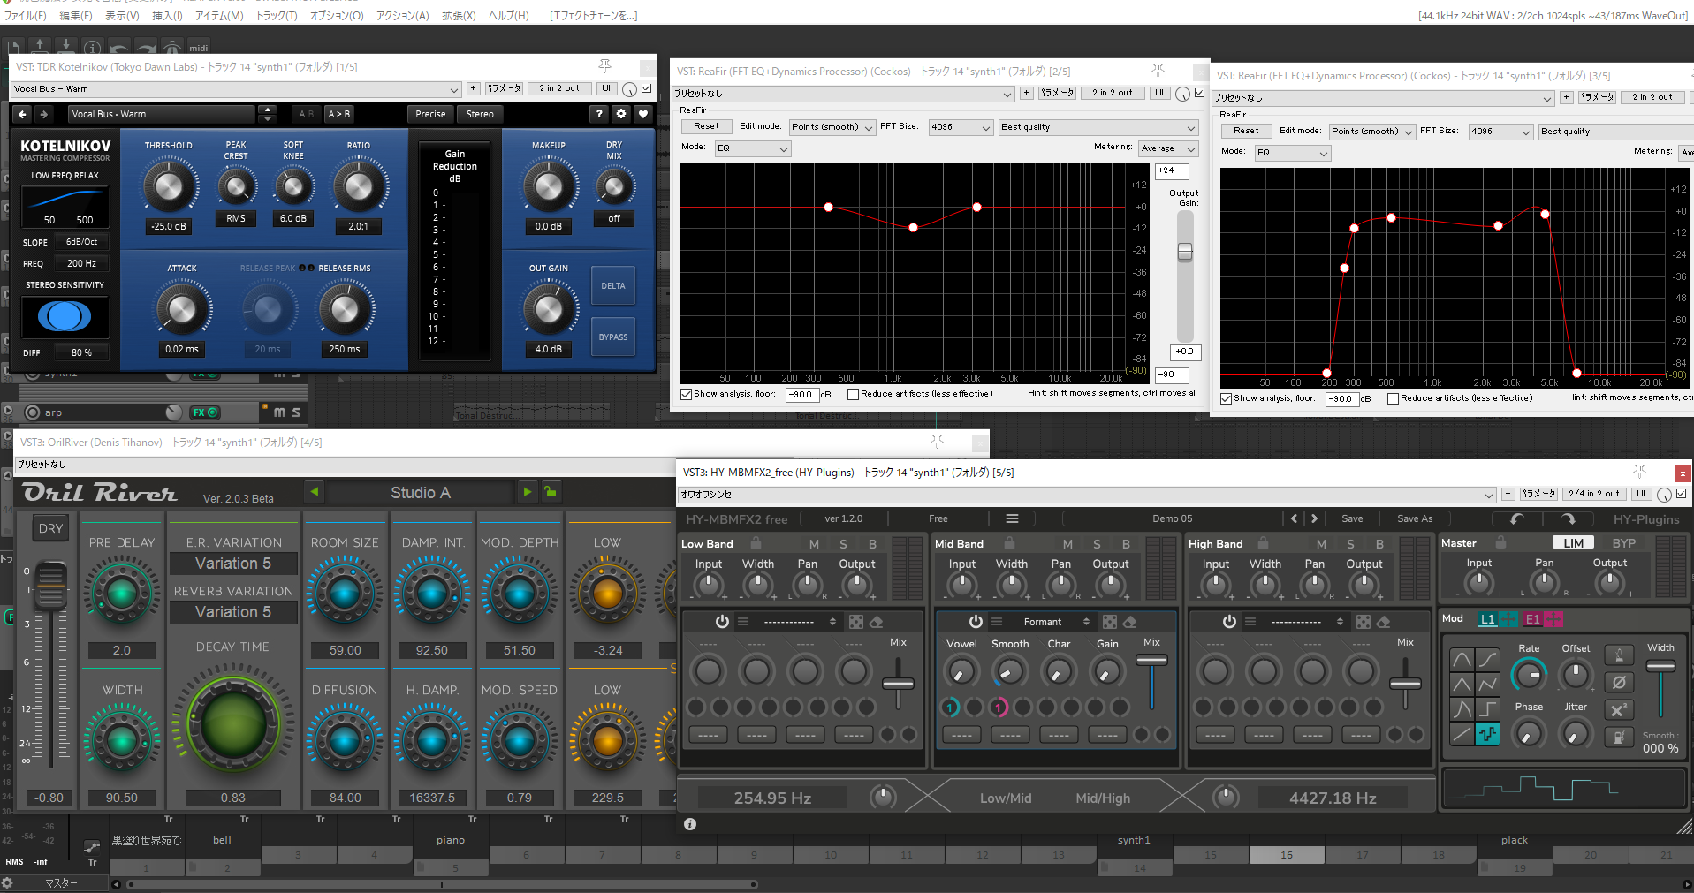
Task: Click the Precise button in Kotelnikov
Action: pos(430,114)
